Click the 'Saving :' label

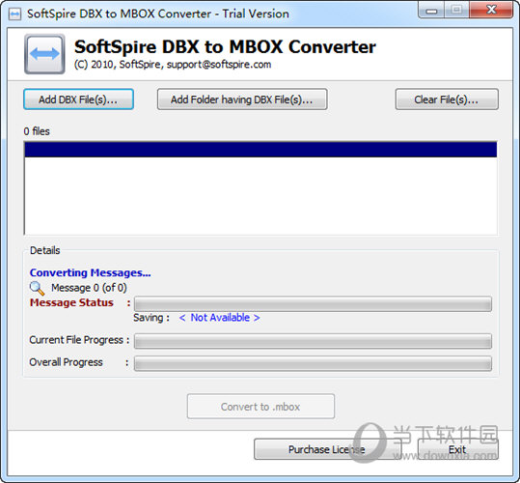151,318
